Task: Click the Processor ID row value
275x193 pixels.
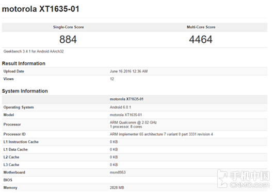Action: (x=161, y=134)
